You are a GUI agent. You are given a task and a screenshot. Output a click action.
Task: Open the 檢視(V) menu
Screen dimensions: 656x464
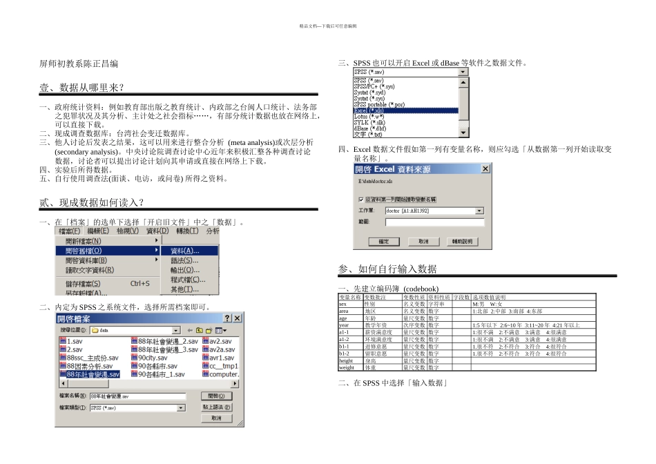128,231
